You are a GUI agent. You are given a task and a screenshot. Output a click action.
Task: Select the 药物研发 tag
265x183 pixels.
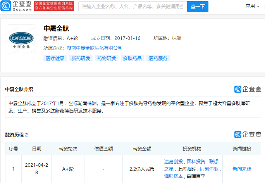[x=107, y=58]
